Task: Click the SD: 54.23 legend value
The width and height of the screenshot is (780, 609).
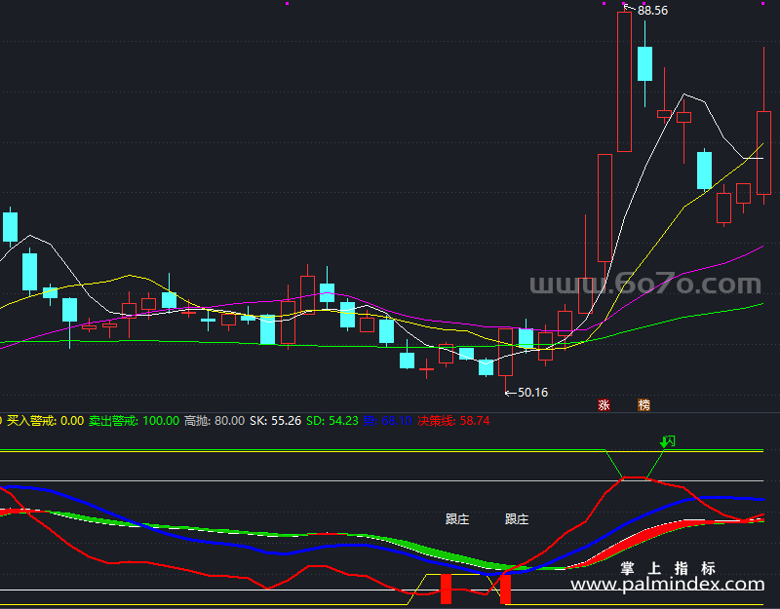Action: pos(331,421)
